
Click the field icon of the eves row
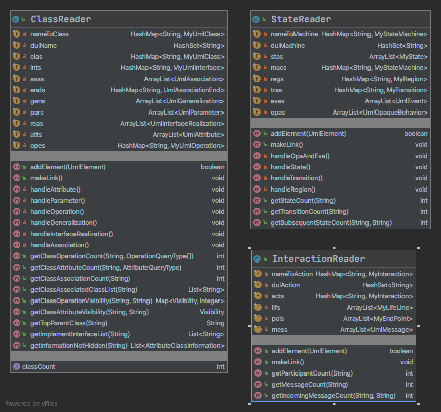[257, 101]
